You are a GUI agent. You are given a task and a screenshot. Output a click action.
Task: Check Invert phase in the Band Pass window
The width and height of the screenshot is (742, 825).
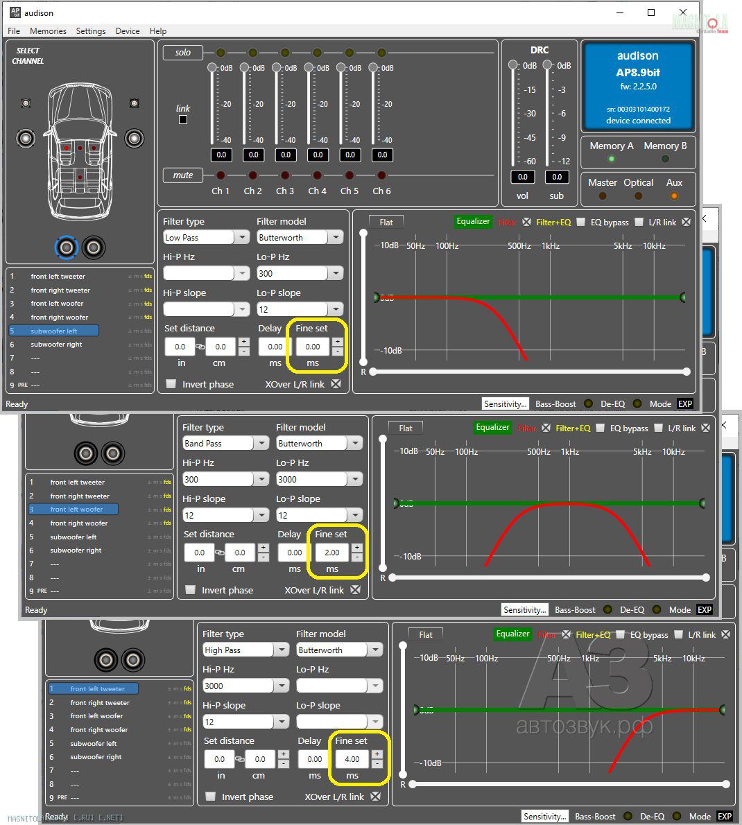click(x=191, y=590)
